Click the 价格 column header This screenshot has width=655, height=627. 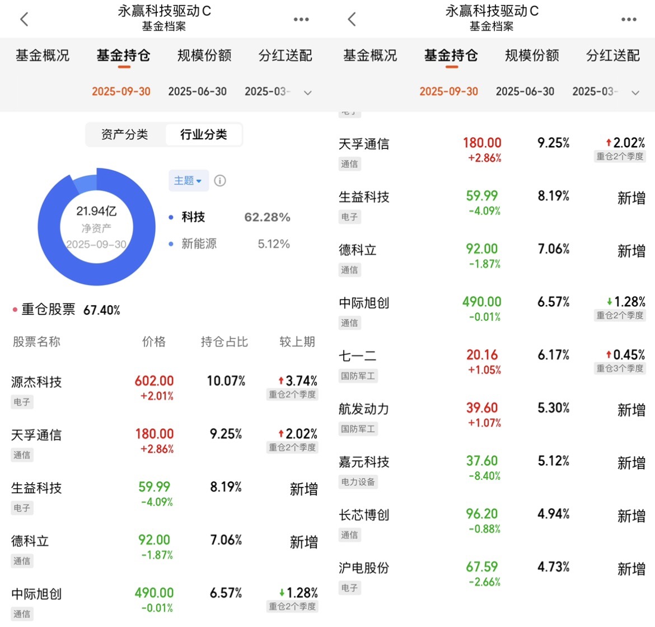tap(154, 341)
